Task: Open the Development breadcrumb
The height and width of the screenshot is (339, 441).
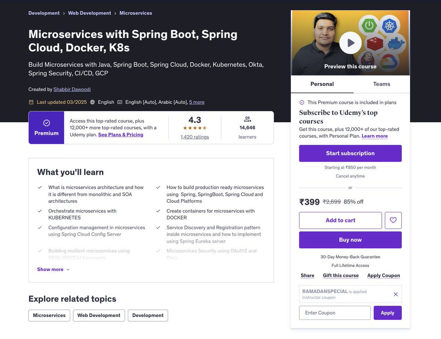Action: tap(44, 13)
